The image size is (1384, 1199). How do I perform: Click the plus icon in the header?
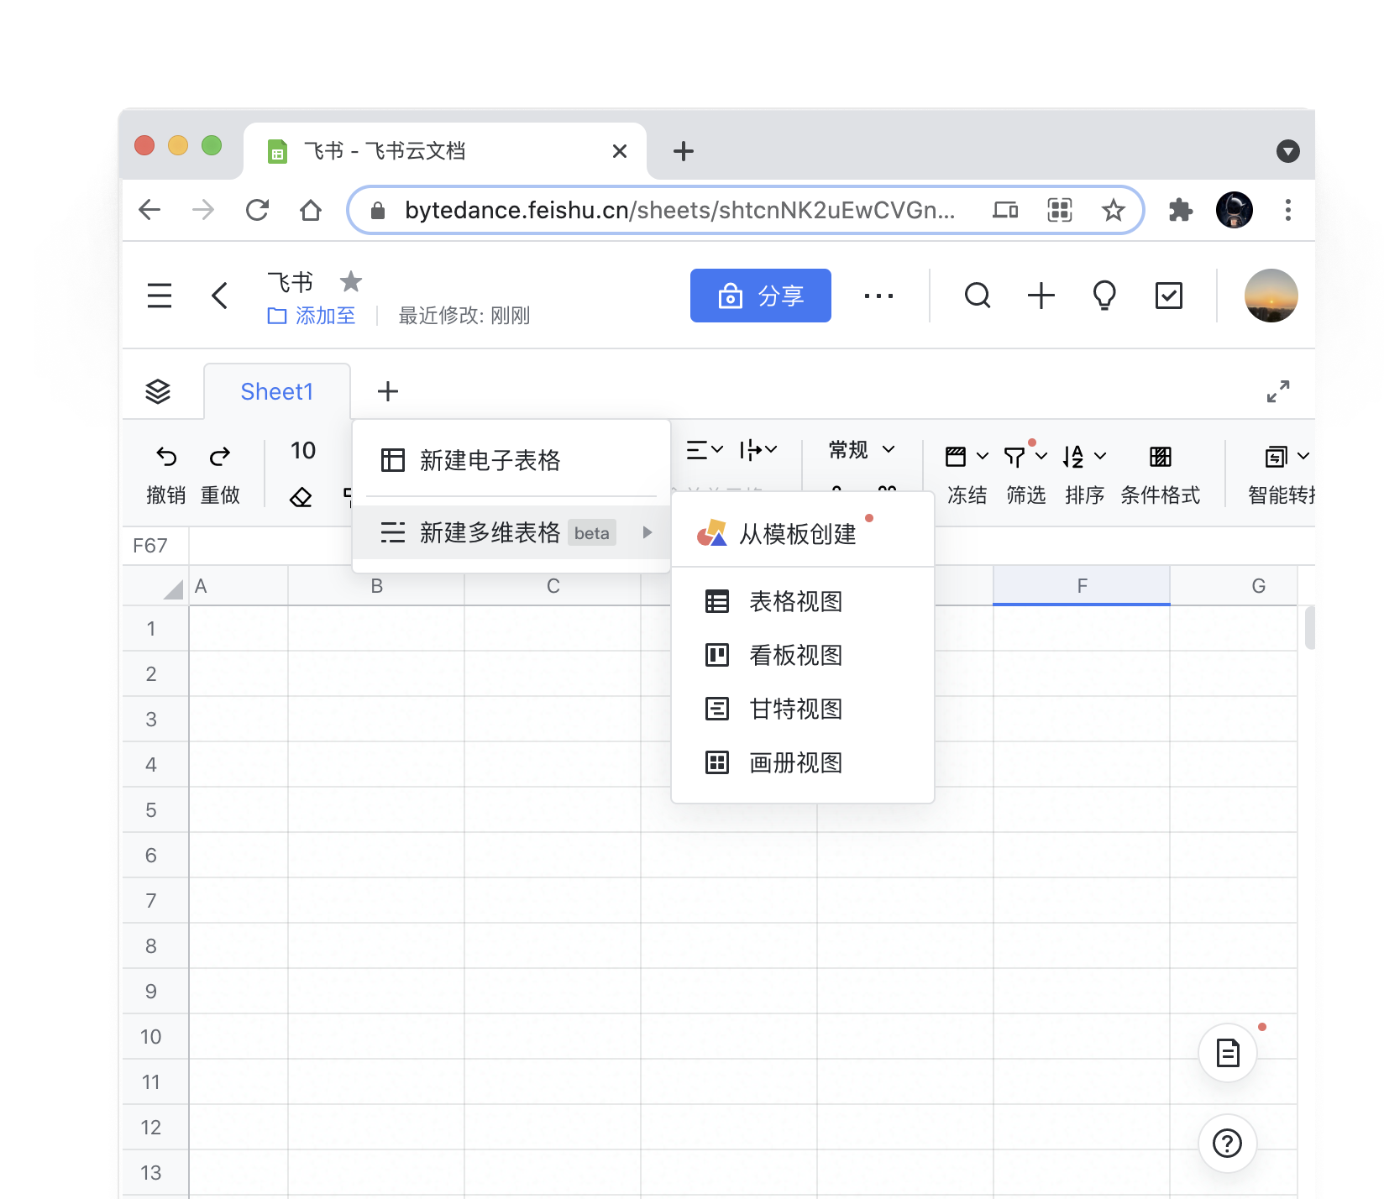click(x=1041, y=296)
